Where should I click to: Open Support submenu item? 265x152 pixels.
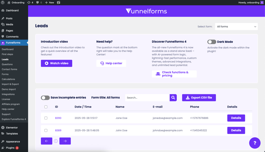coord(6,114)
